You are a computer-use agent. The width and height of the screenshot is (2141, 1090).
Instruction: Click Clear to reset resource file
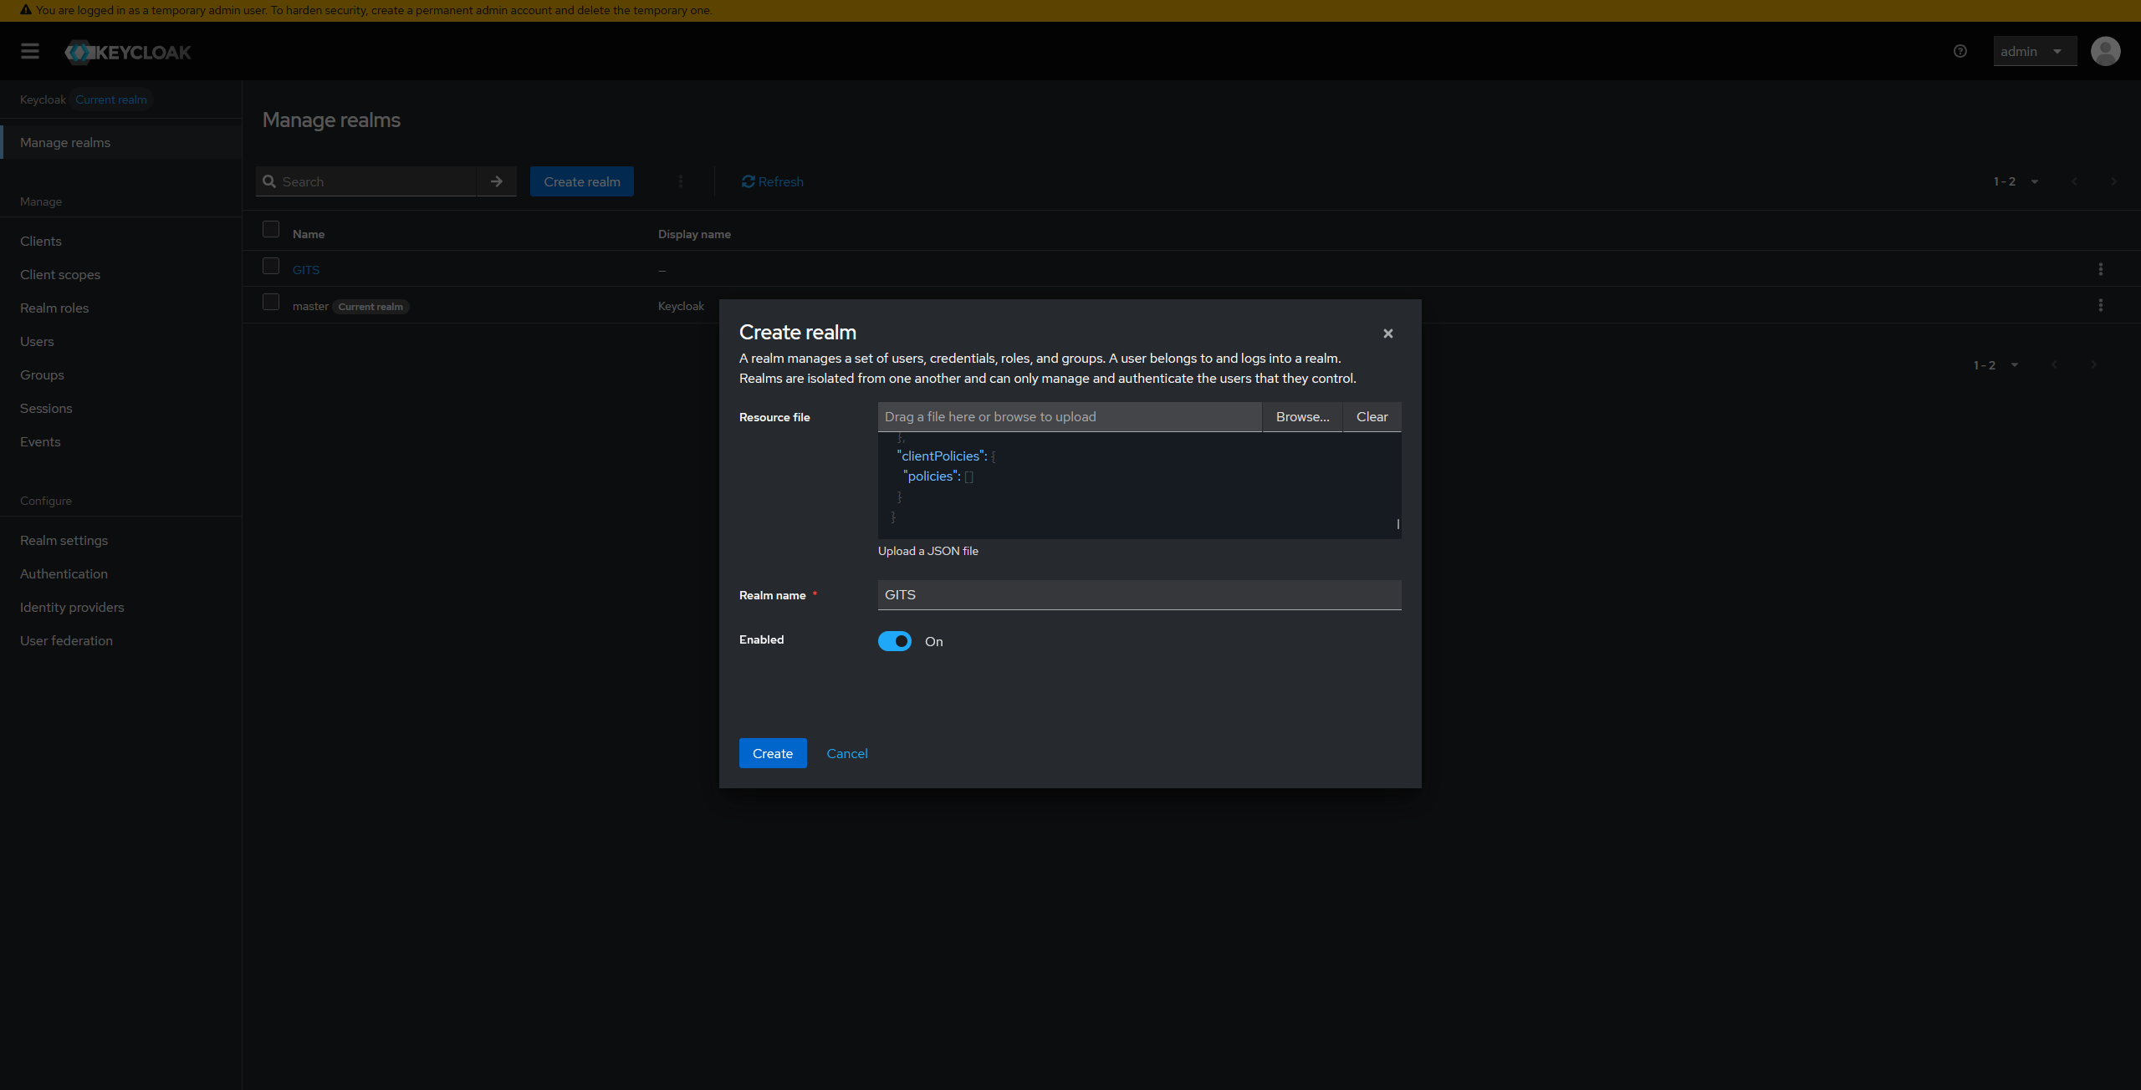click(x=1372, y=416)
